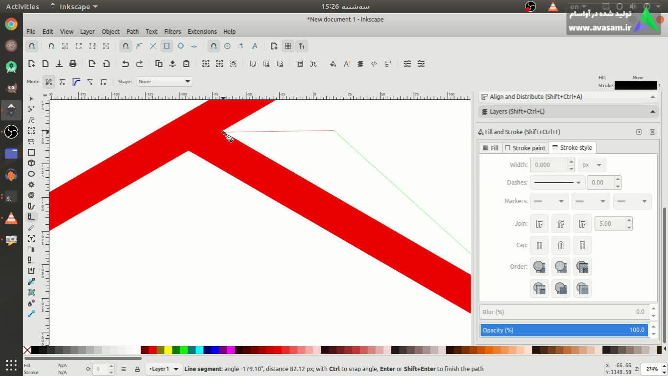
Task: Open the Filters menu
Action: tap(172, 31)
